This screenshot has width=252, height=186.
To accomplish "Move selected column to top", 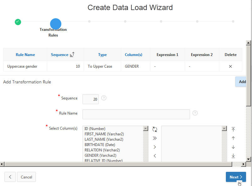I will [x=233, y=129].
